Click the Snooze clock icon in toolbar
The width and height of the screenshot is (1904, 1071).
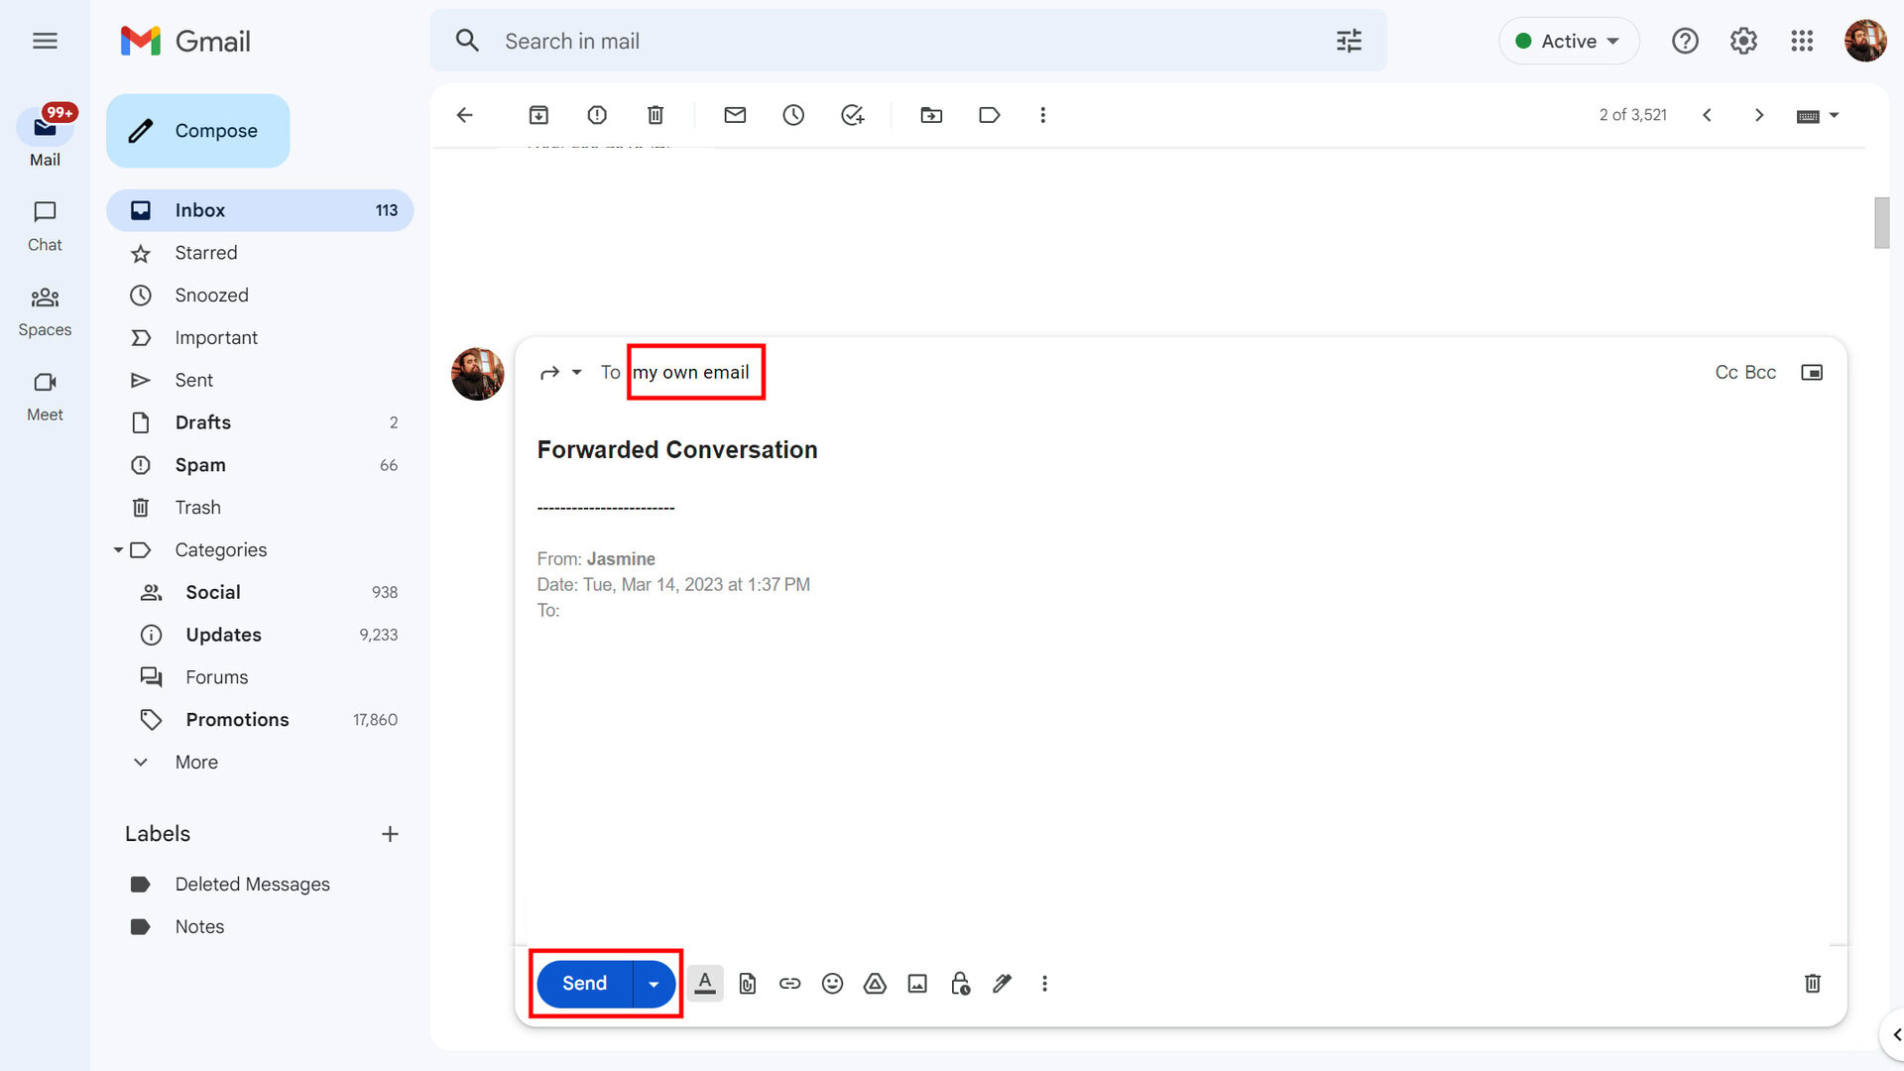click(x=793, y=115)
